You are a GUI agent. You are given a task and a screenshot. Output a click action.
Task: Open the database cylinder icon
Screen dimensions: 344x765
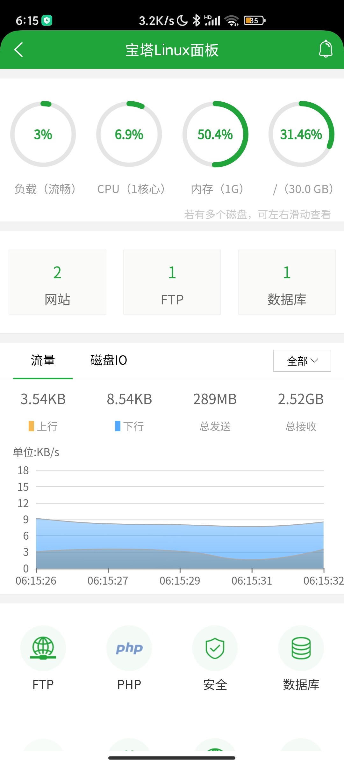(301, 648)
